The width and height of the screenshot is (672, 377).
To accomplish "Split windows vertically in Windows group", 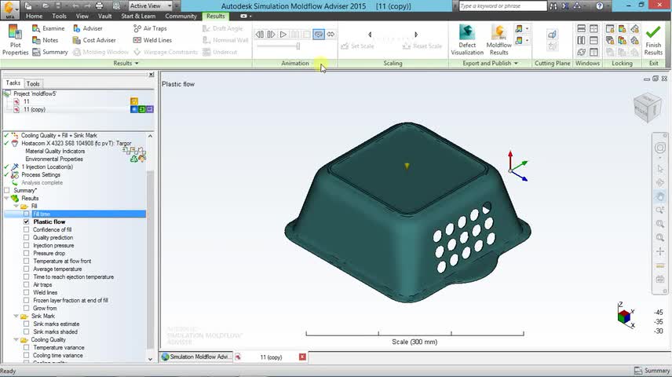I will 581,40.
